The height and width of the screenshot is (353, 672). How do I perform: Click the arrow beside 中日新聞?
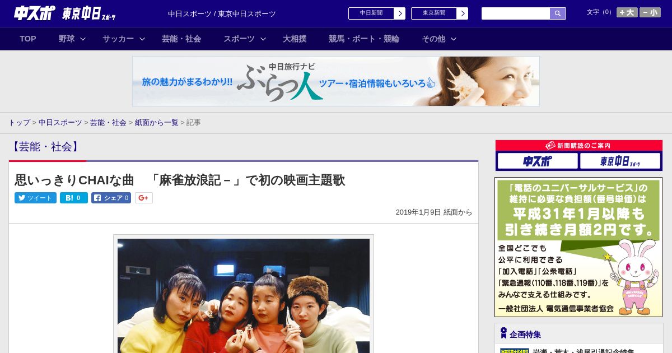[x=400, y=13]
